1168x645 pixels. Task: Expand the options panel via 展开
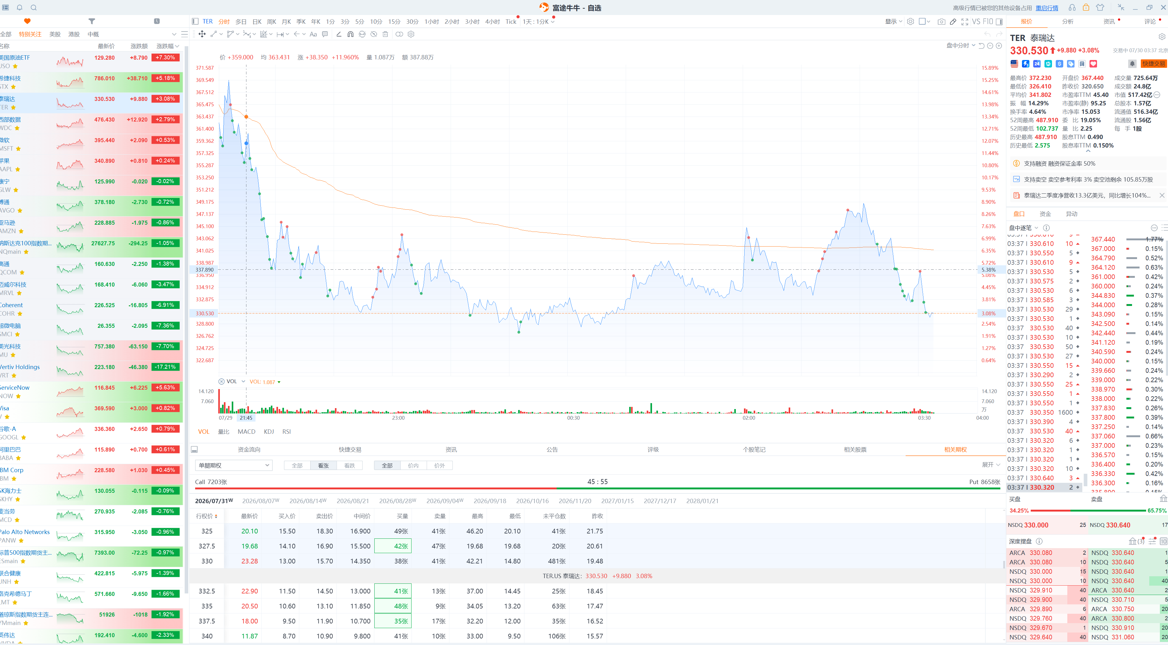991,465
